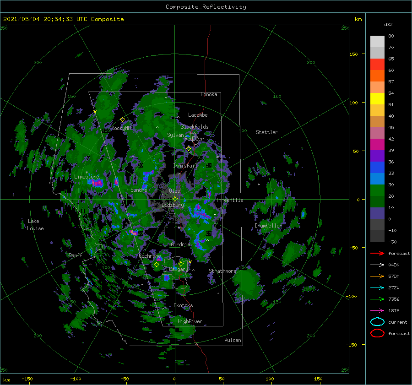Click the -30 value on the dBZ scale
This screenshot has height=385, width=412.
(392, 242)
